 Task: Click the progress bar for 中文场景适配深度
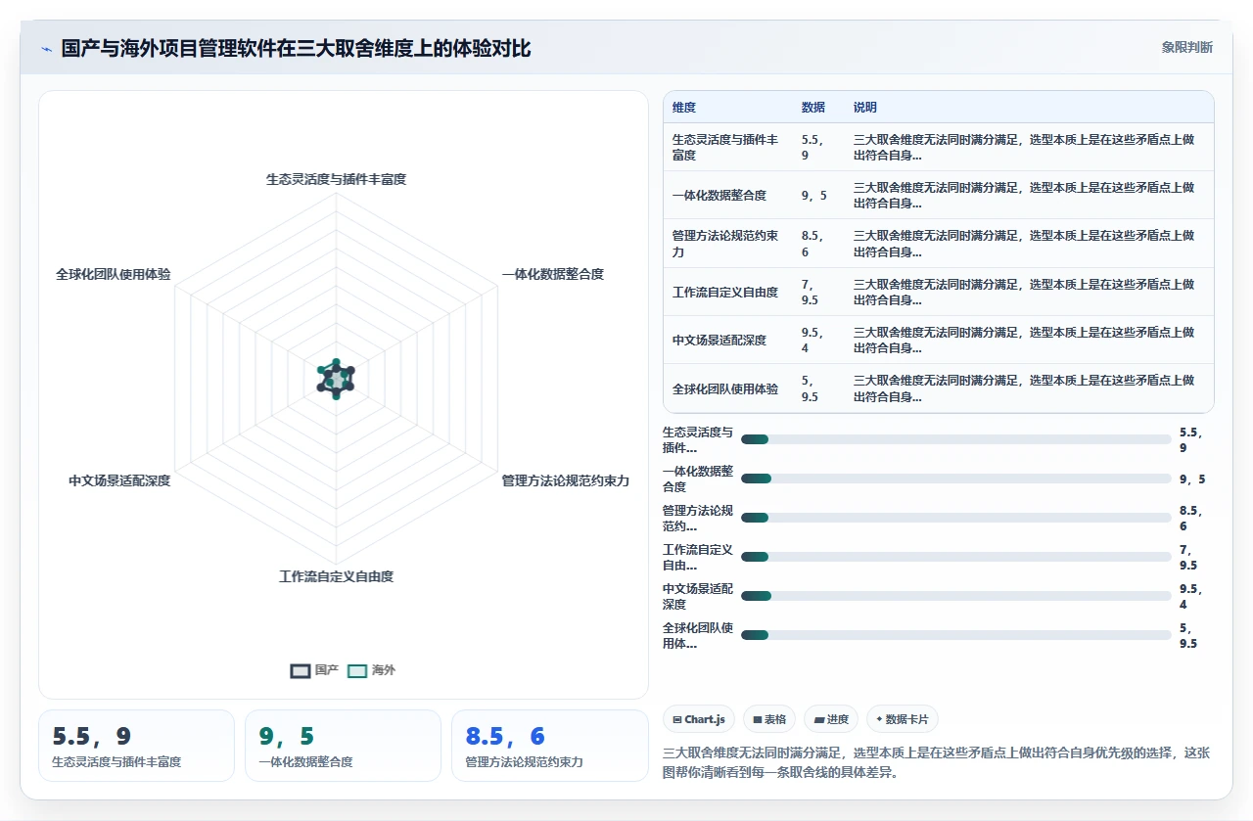956,596
